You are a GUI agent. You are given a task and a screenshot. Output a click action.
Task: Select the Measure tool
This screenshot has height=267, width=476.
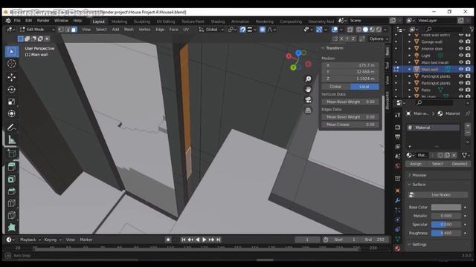point(12,139)
